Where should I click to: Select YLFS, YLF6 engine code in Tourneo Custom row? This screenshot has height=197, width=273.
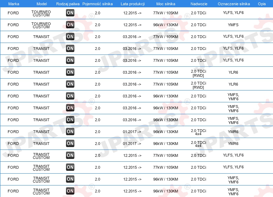click(233, 13)
